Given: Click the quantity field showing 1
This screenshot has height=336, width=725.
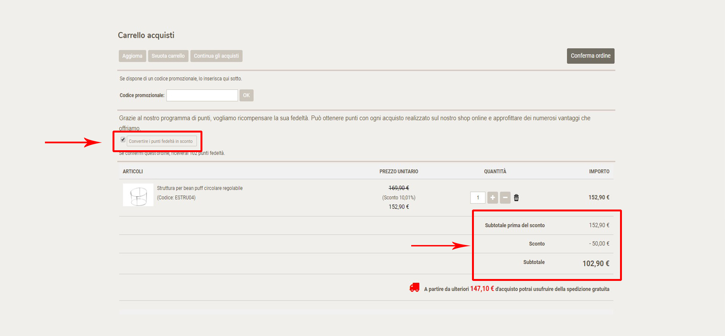Looking at the screenshot, I should [478, 197].
